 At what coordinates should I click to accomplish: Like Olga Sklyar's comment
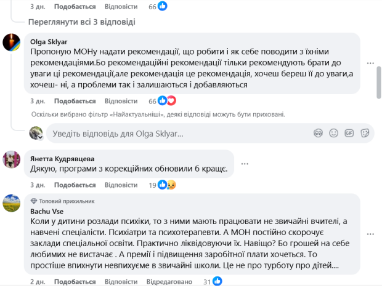pyautogui.click(x=75, y=101)
